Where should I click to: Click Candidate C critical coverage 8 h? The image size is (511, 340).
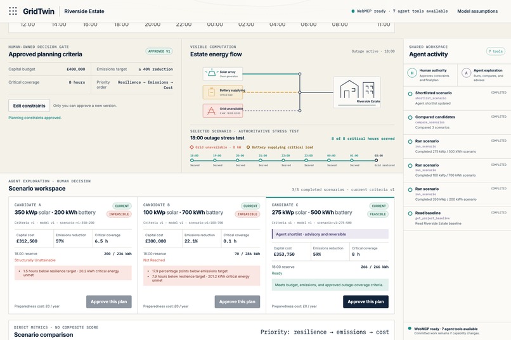[x=356, y=254]
